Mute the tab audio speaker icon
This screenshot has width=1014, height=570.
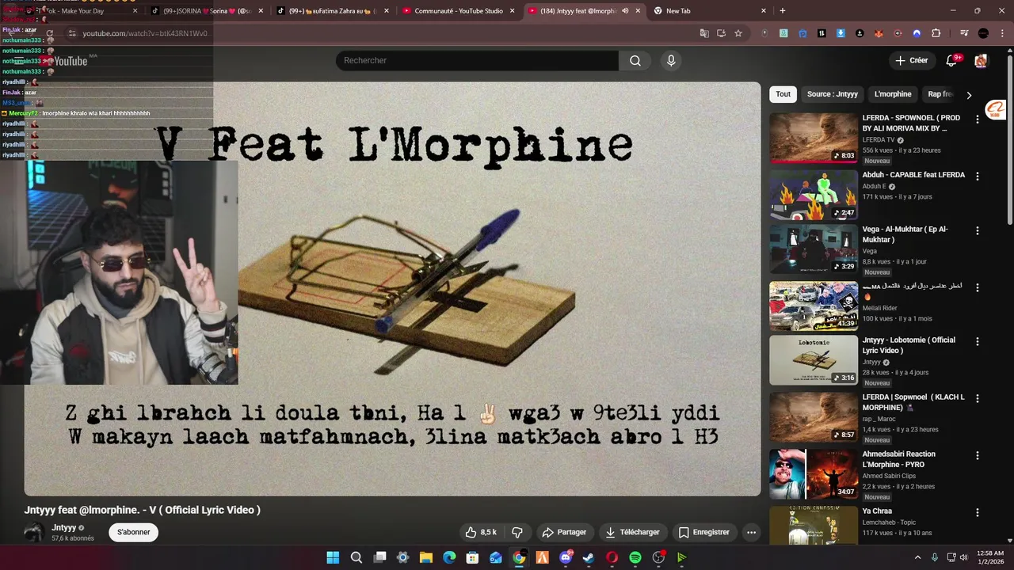click(x=625, y=11)
